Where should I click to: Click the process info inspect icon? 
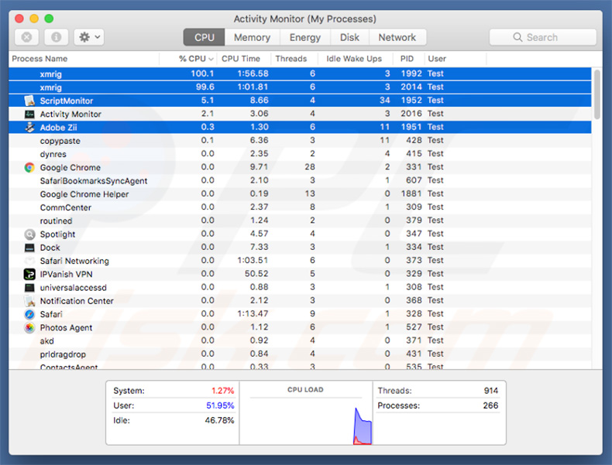[x=56, y=37]
